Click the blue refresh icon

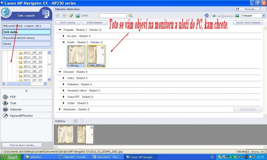pos(207,16)
